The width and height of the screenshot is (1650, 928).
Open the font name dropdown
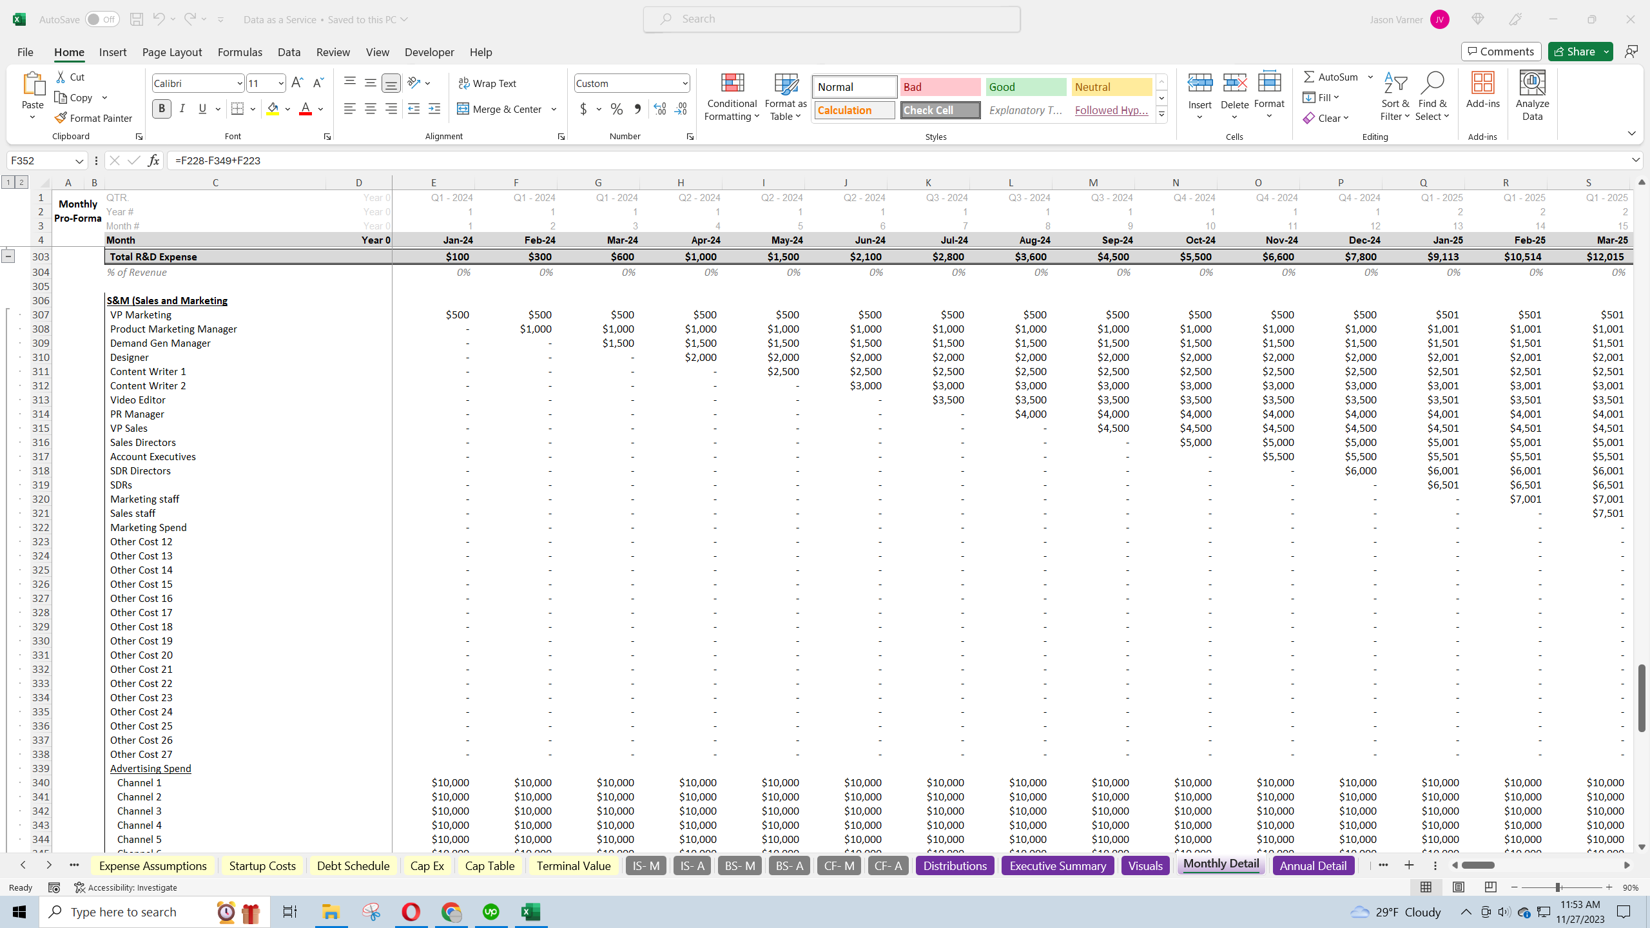(x=239, y=82)
